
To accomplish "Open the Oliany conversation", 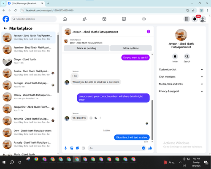I will coord(28,97).
